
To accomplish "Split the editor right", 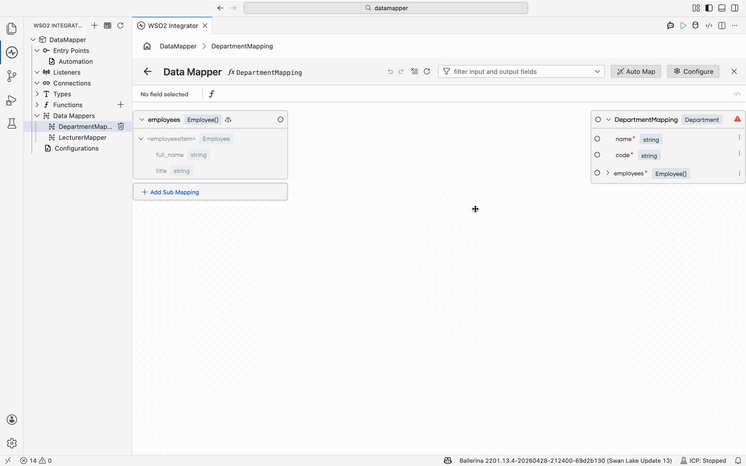I will point(722,26).
